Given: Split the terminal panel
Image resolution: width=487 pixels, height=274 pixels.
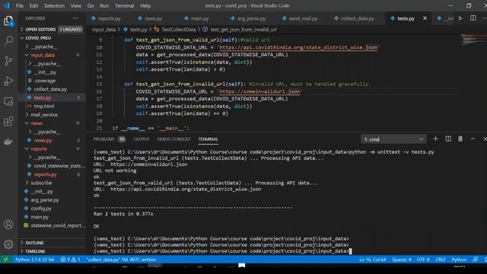Looking at the screenshot, I should click(x=448, y=139).
